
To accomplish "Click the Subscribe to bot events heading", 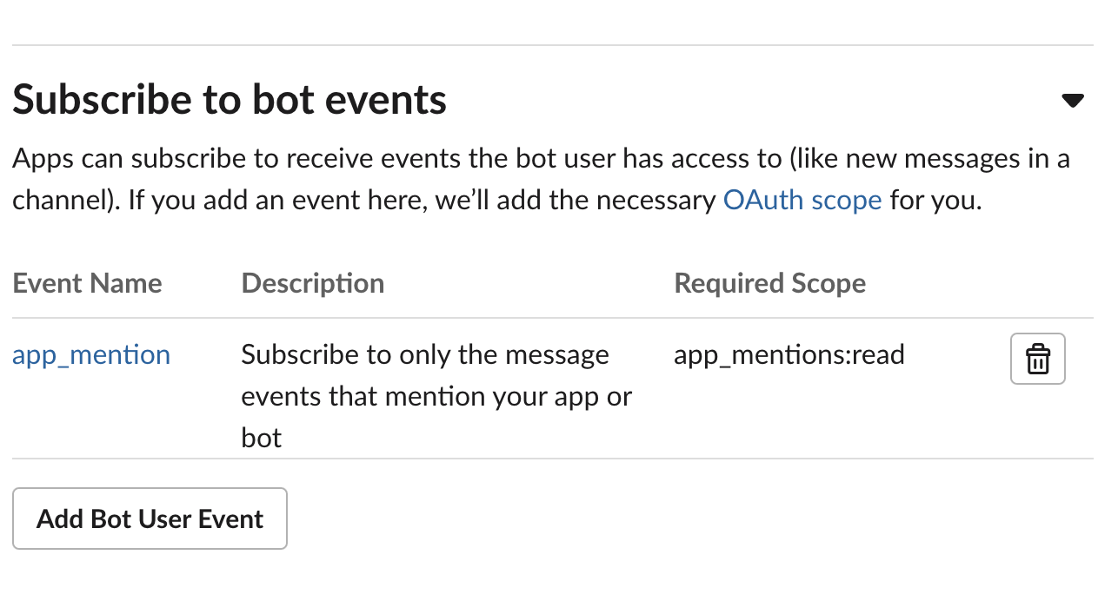I will [230, 99].
